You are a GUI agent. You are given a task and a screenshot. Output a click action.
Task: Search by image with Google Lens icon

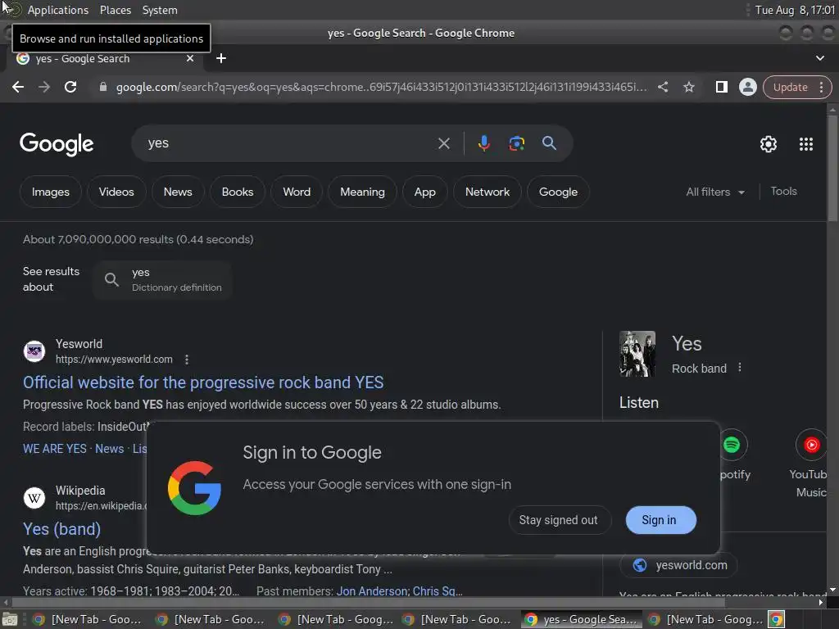click(516, 143)
